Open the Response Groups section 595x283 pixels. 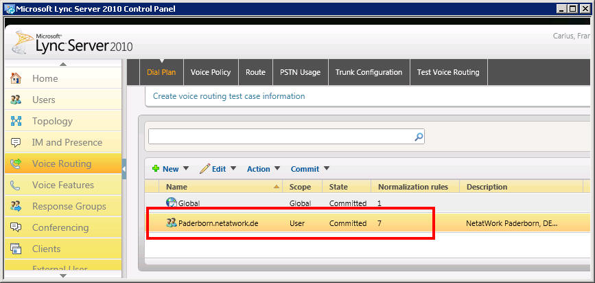pos(63,206)
